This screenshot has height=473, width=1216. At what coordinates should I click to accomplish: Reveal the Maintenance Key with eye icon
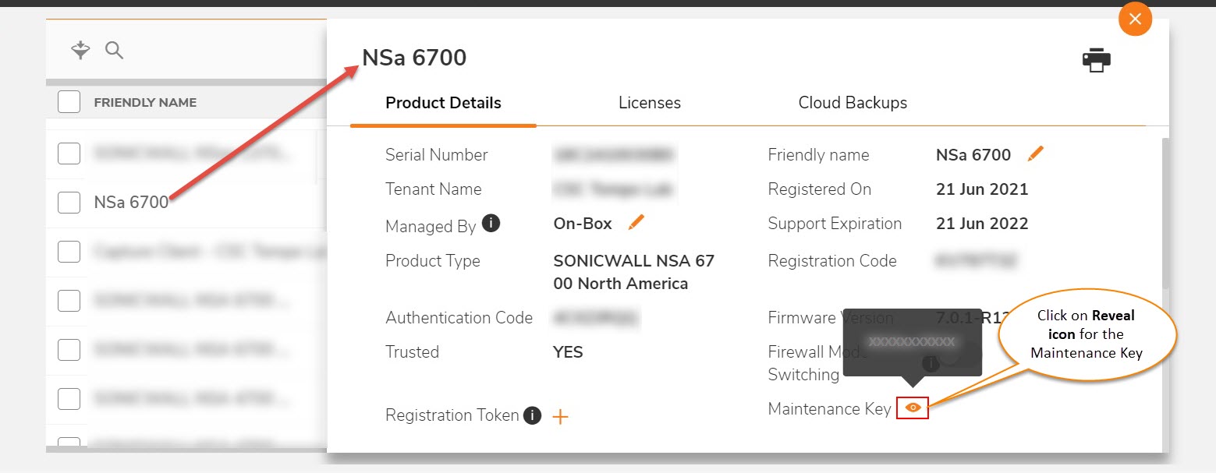tap(913, 408)
